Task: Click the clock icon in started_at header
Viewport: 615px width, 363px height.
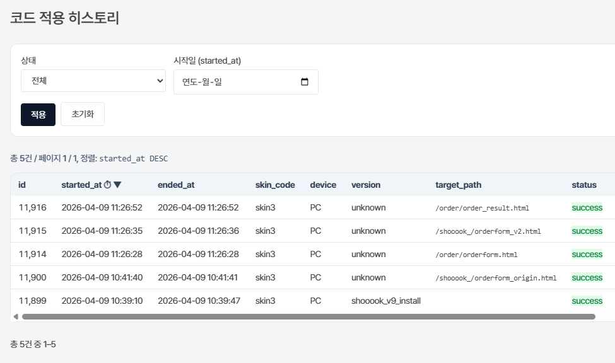Action: 107,185
